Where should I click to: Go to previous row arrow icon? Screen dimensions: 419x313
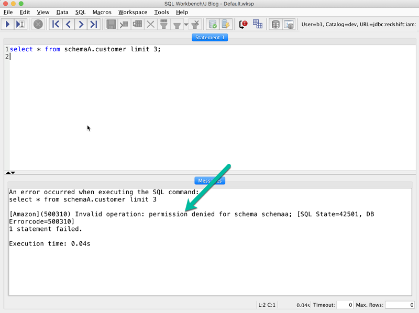click(x=68, y=24)
